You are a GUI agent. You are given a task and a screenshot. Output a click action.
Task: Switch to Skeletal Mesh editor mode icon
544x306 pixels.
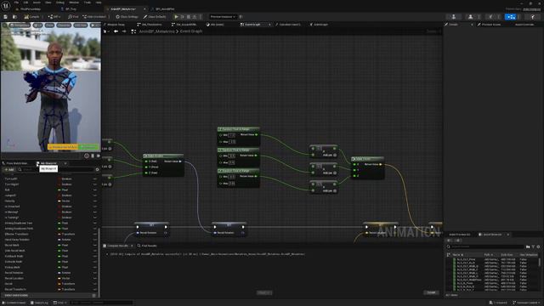[470, 17]
